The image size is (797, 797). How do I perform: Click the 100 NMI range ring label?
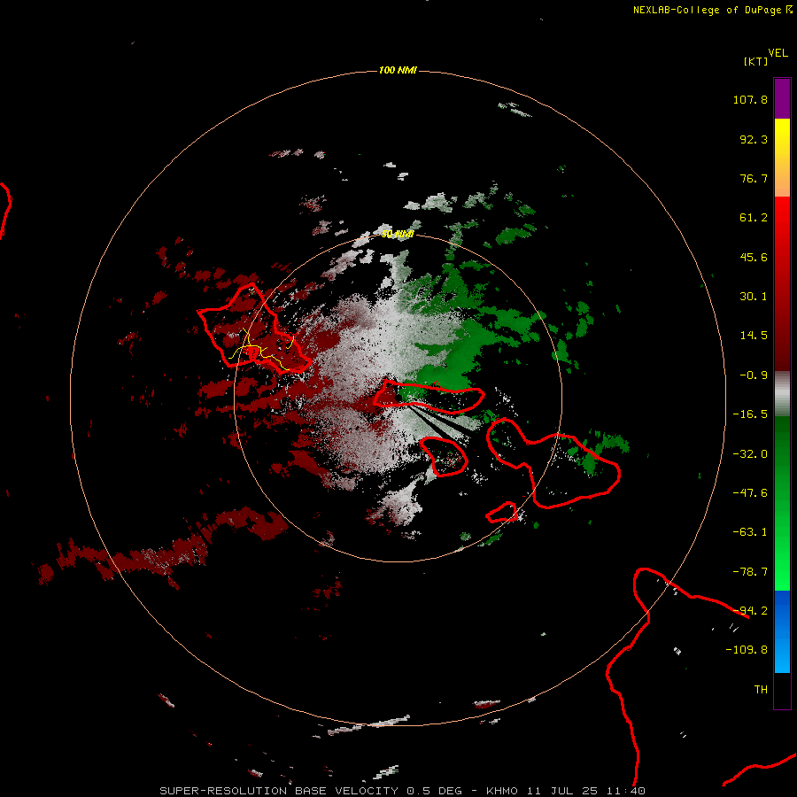click(398, 70)
